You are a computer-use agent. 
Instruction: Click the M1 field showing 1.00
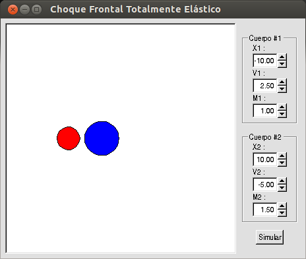pos(265,111)
